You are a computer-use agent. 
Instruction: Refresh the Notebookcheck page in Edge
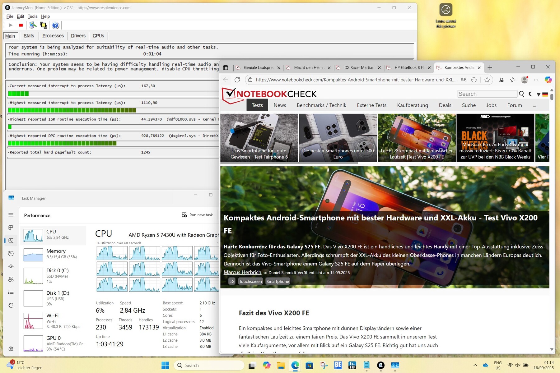[237, 80]
